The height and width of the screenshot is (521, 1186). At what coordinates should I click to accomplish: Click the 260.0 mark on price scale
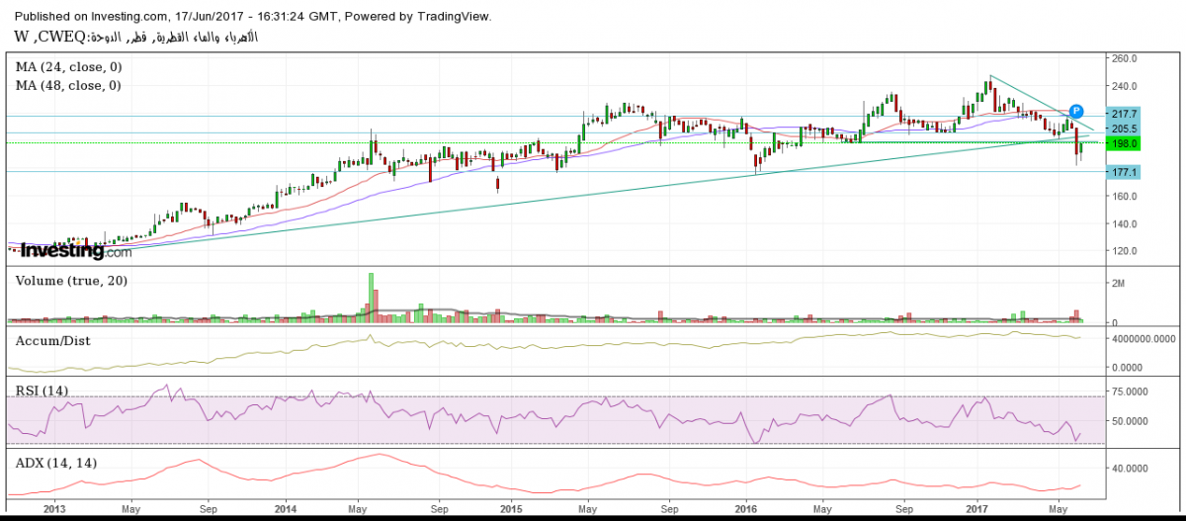(x=1126, y=58)
